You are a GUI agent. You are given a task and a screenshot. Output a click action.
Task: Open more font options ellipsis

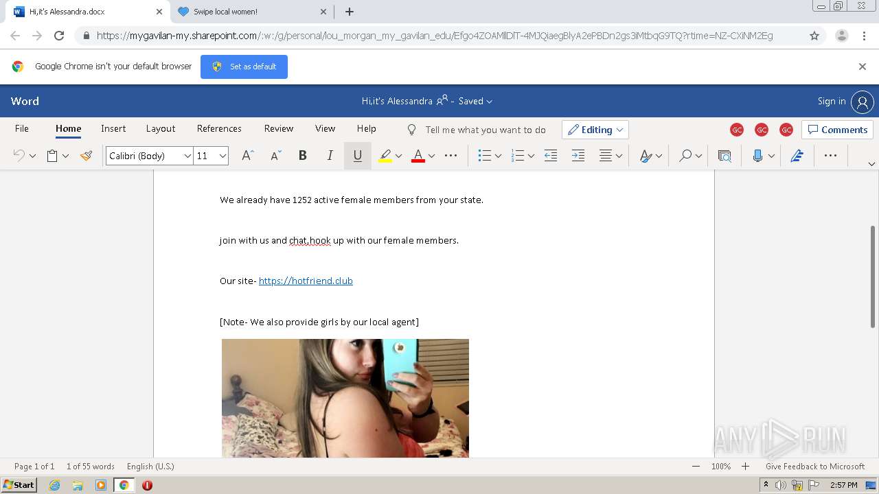tap(451, 156)
